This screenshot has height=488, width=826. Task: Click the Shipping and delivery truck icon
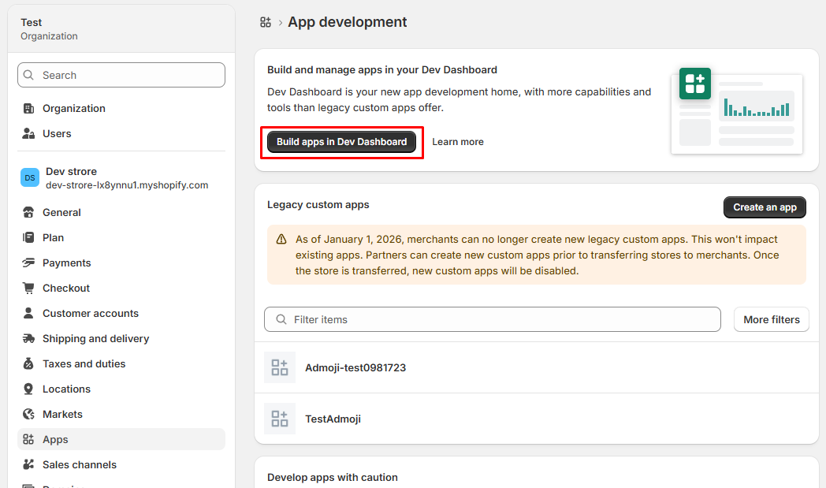[28, 338]
